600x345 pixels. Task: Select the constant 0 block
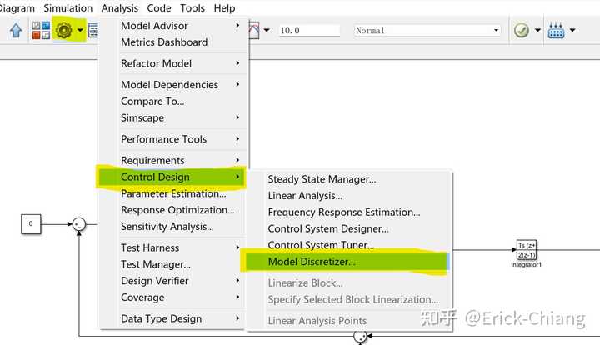31,223
